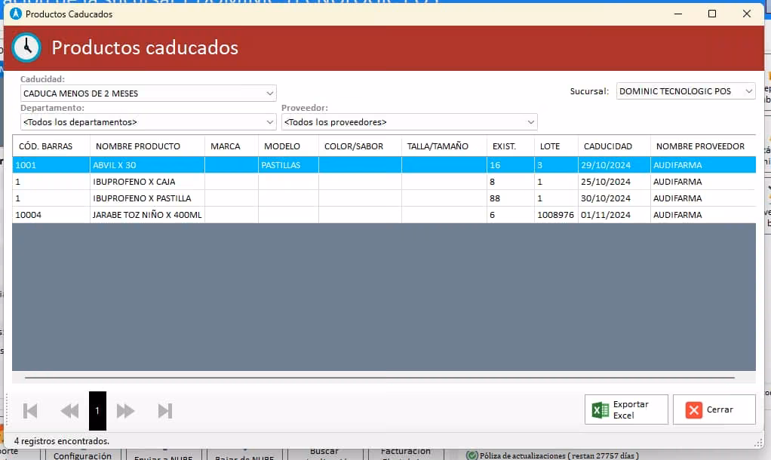The image size is (771, 460).
Task: Export the table with Exportar Excel
Action: [626, 409]
